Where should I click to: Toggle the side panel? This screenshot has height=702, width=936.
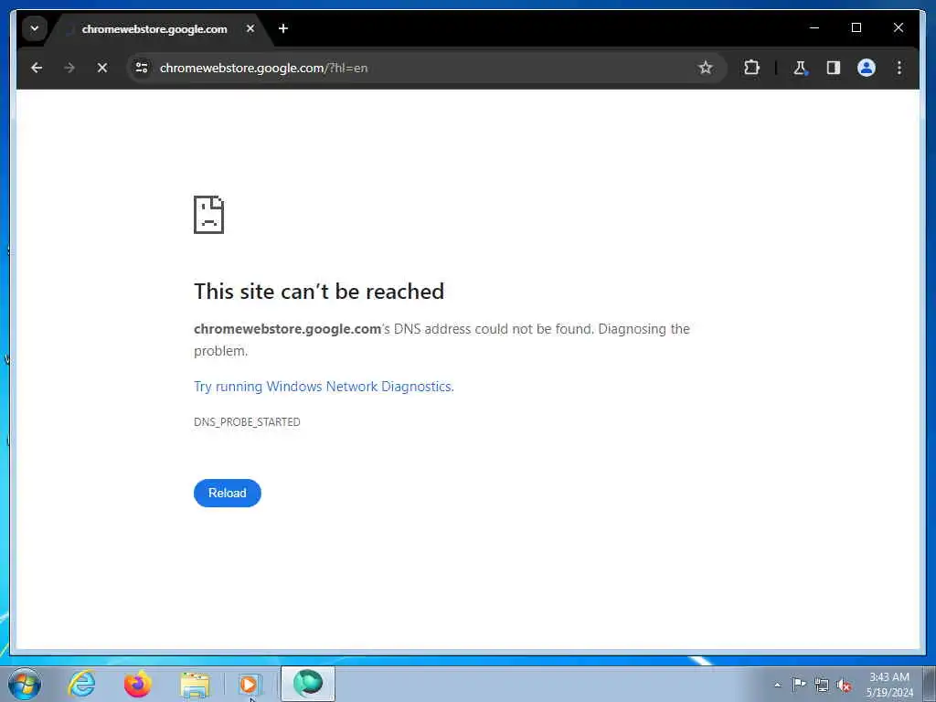click(834, 68)
